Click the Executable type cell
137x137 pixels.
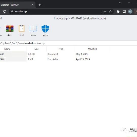pos(53,59)
